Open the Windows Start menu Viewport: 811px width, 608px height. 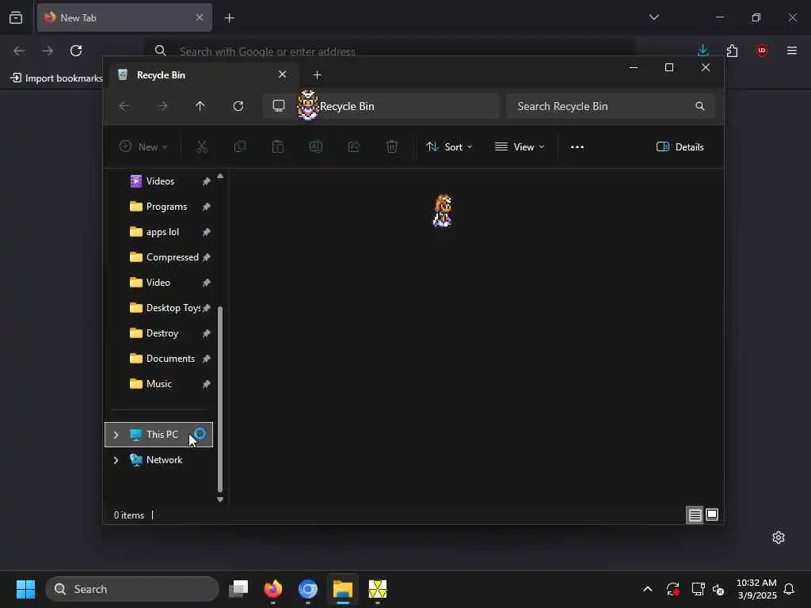25,589
